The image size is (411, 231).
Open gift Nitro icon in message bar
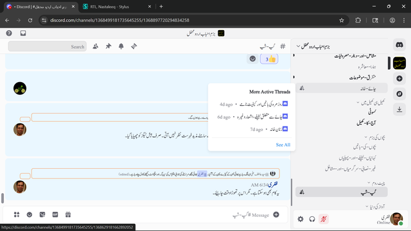pyautogui.click(x=68, y=215)
